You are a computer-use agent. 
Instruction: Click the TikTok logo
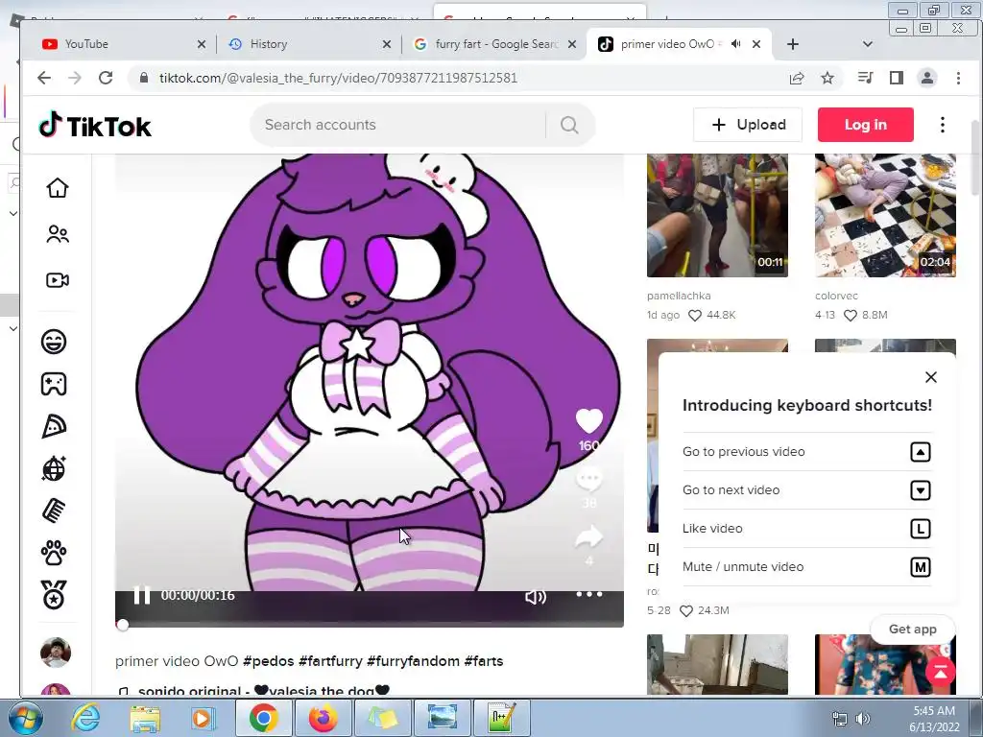pos(95,126)
